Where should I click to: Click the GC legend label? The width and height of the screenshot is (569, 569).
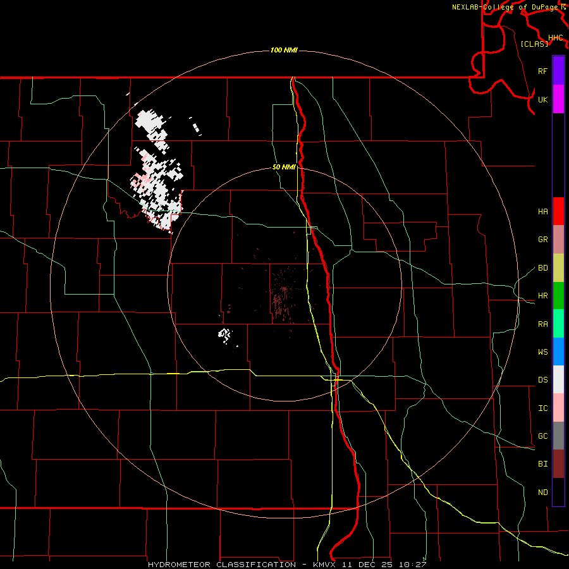click(x=542, y=436)
